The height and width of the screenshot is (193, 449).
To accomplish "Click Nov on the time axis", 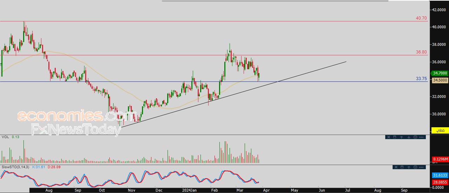I will tap(132, 191).
